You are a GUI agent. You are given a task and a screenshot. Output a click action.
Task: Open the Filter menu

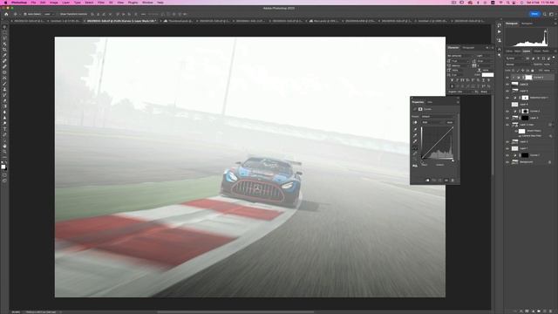[x=101, y=3]
